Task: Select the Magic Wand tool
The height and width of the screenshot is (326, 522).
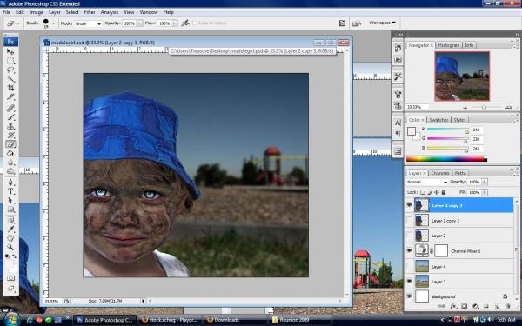Action: (10, 79)
